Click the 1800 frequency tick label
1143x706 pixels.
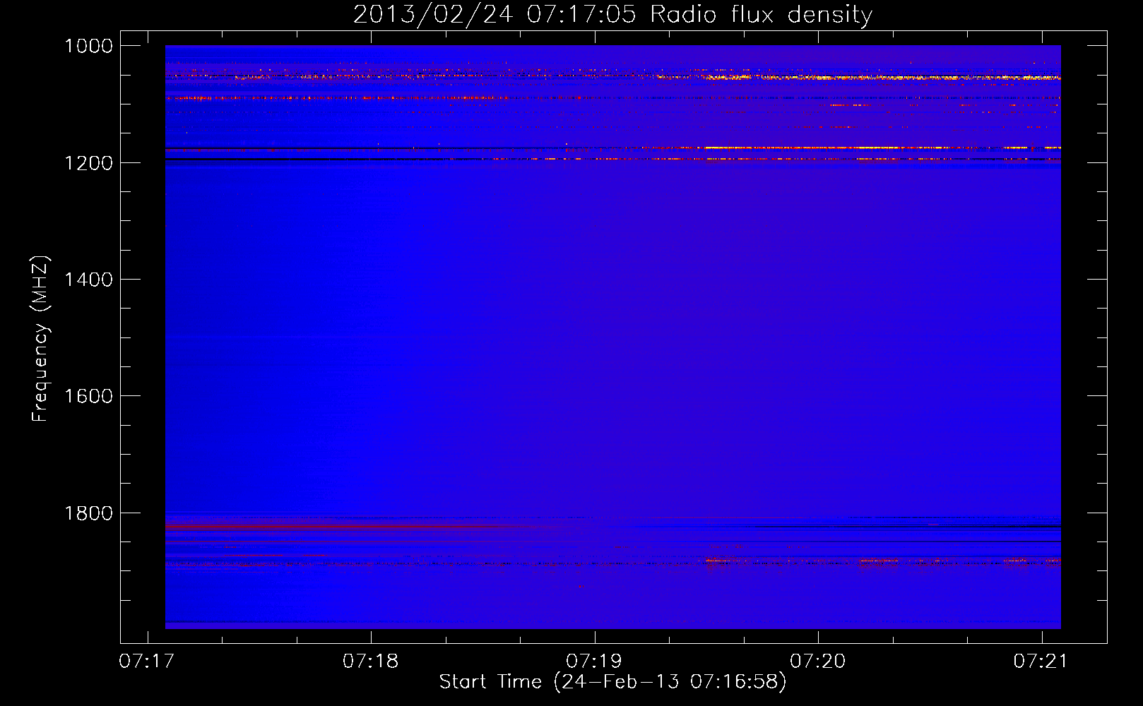88,513
